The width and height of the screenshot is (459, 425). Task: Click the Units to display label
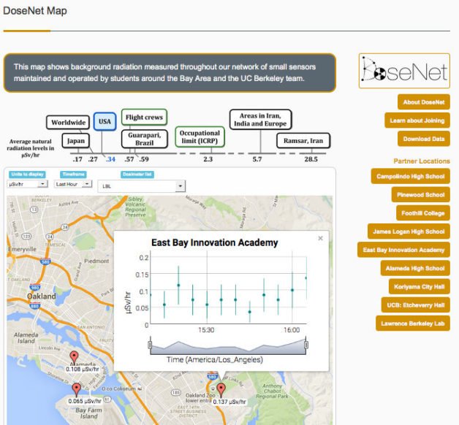click(27, 175)
